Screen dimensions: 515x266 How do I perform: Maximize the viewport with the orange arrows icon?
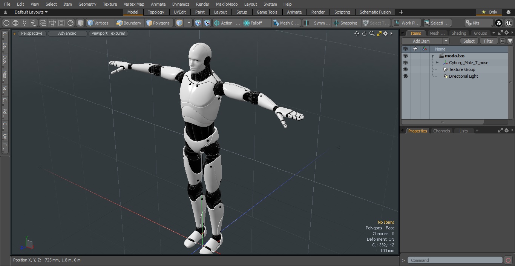click(x=379, y=34)
